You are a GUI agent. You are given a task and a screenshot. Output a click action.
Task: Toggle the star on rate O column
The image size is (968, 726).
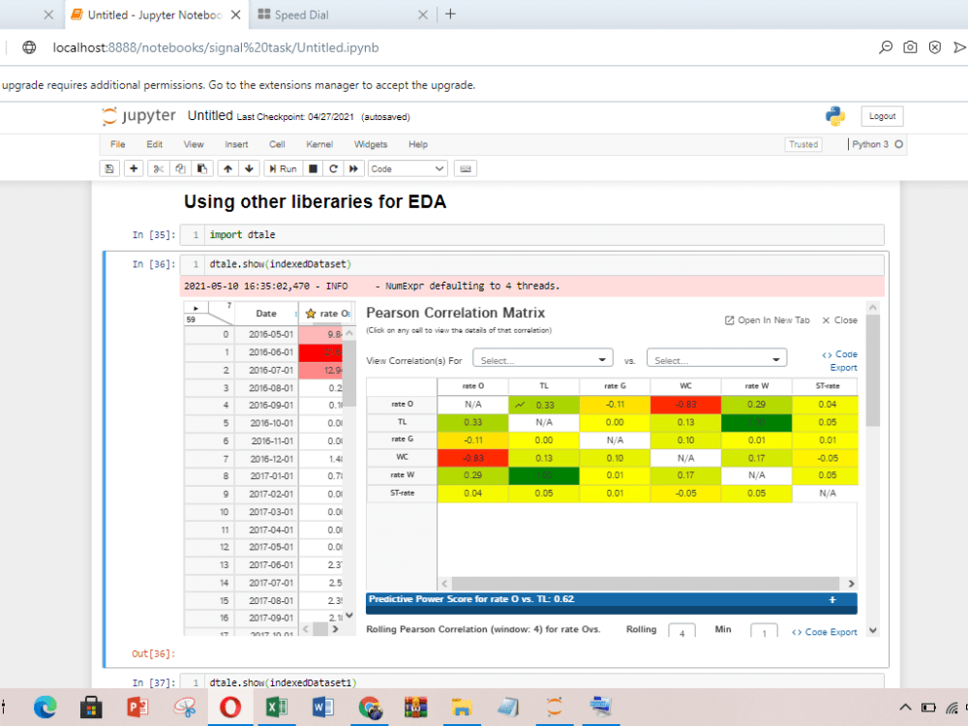[312, 312]
